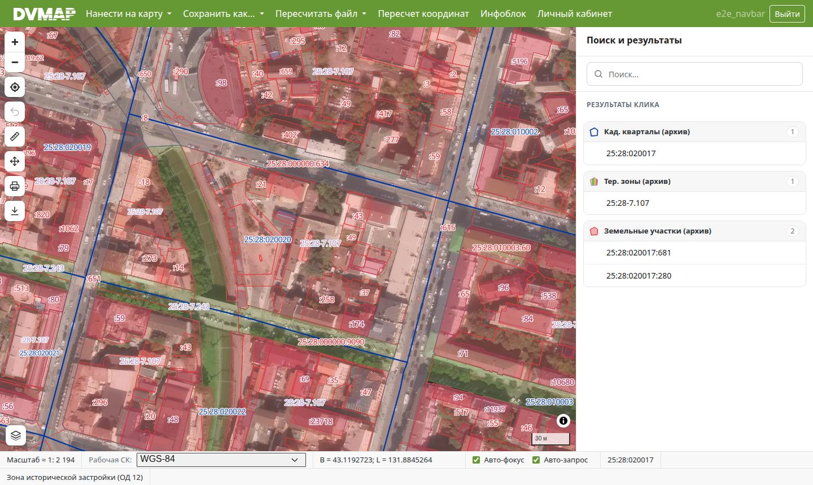This screenshot has height=485, width=813.
Task: Click the Выйти logout button
Action: (787, 14)
